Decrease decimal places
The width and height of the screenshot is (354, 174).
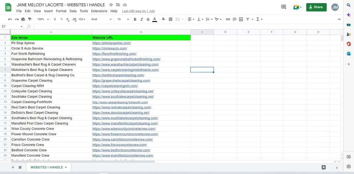(x=68, y=20)
